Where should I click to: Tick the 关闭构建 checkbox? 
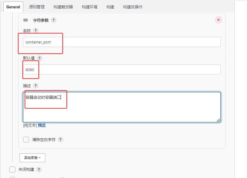click(x=12, y=170)
